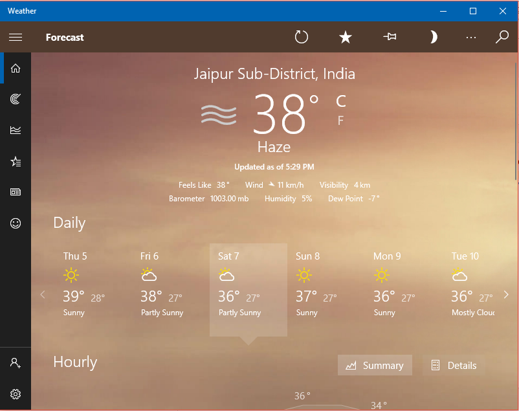Go back using the left daily chevron
This screenshot has width=519, height=411.
point(43,294)
